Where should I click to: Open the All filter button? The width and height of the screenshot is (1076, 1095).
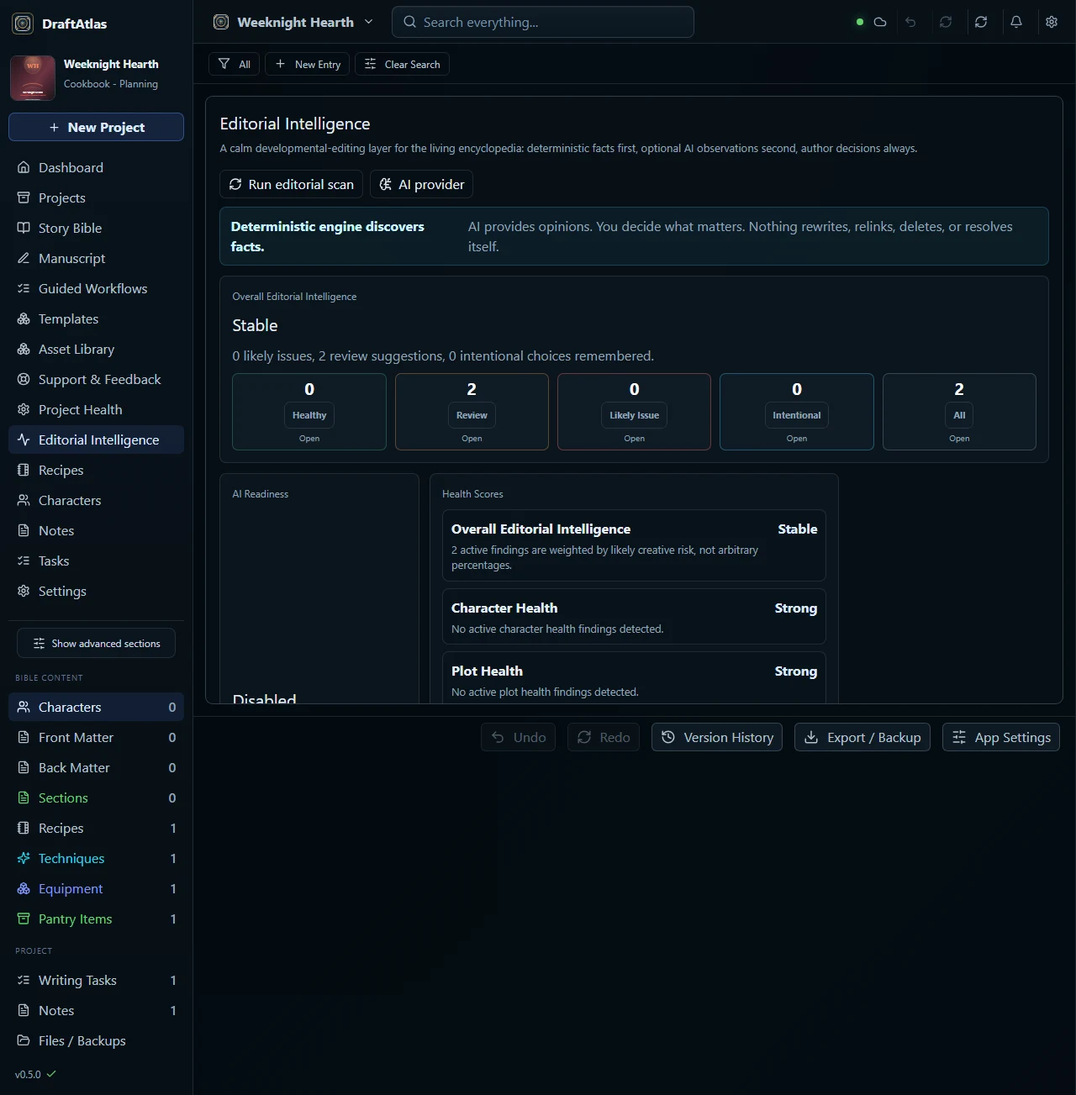click(234, 64)
